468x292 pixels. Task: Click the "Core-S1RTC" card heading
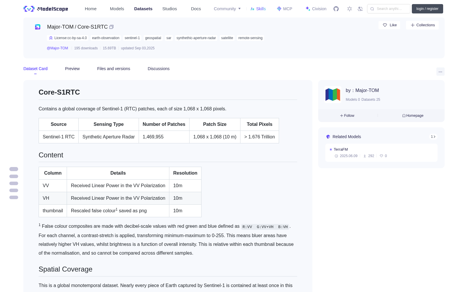tap(59, 92)
